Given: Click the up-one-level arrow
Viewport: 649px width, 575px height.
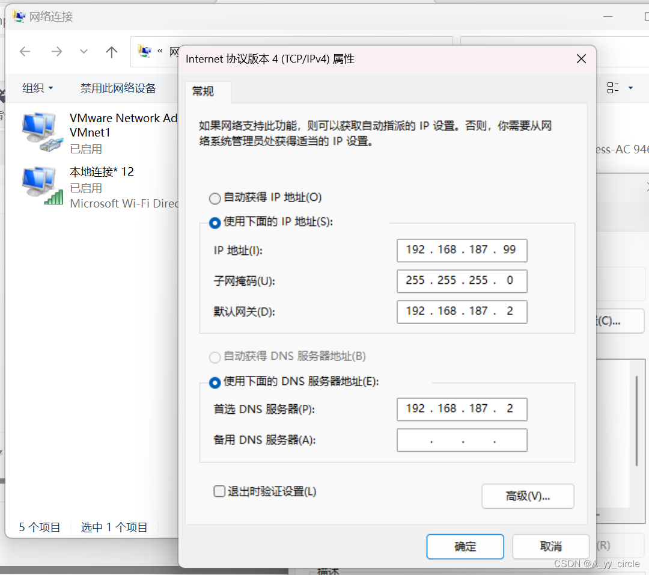Looking at the screenshot, I should click(x=111, y=52).
